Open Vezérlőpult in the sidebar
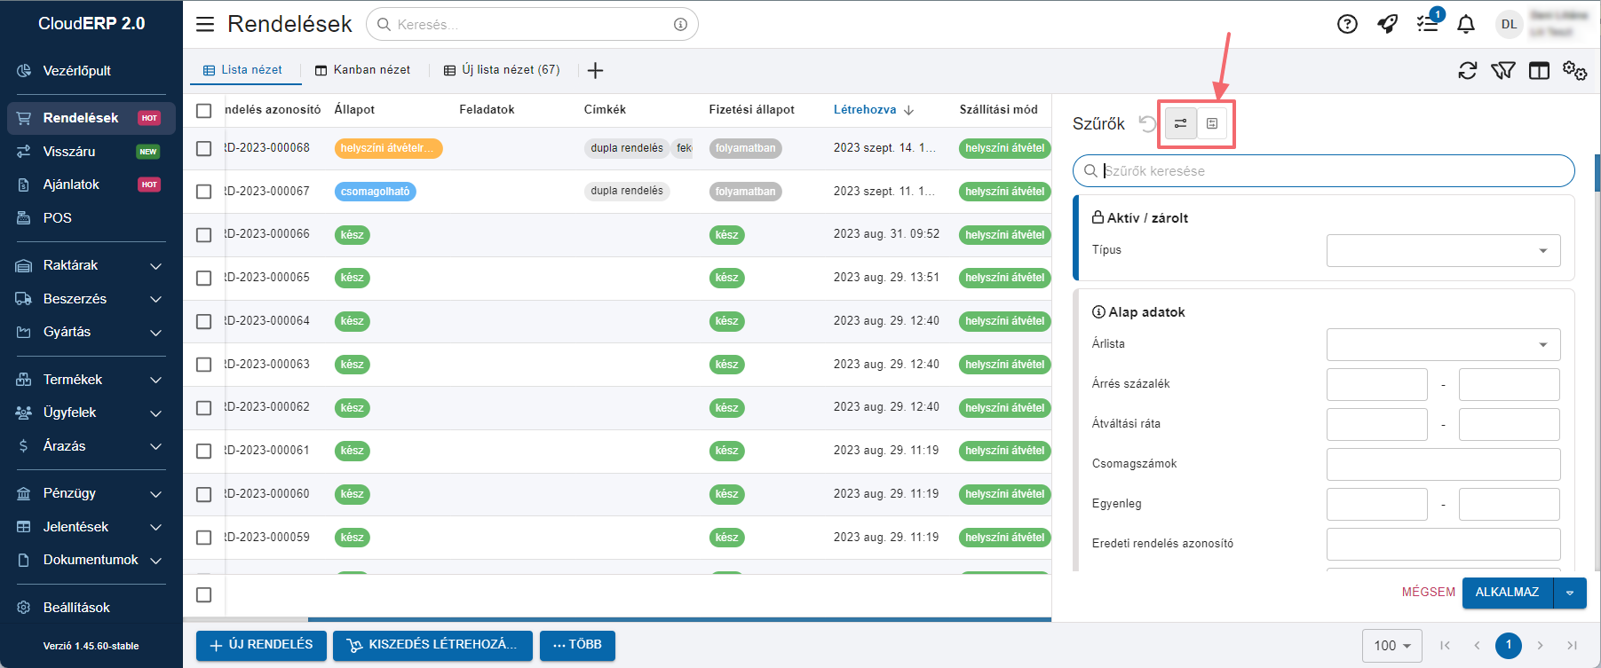This screenshot has width=1601, height=668. pyautogui.click(x=77, y=71)
